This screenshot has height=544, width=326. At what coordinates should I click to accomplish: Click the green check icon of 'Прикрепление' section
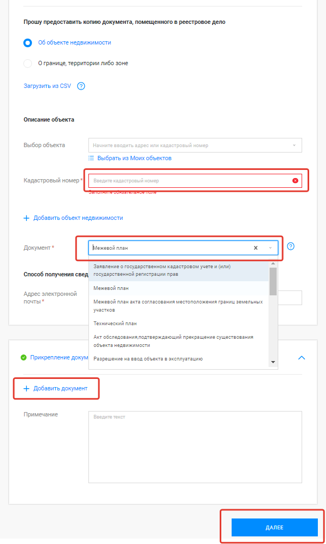tap(23, 357)
